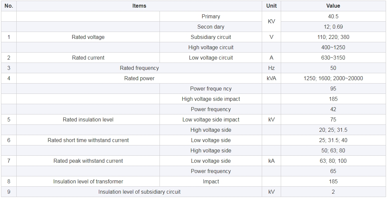Select 'Rated peak withstand current' cell
387x198 pixels.
click(x=88, y=161)
